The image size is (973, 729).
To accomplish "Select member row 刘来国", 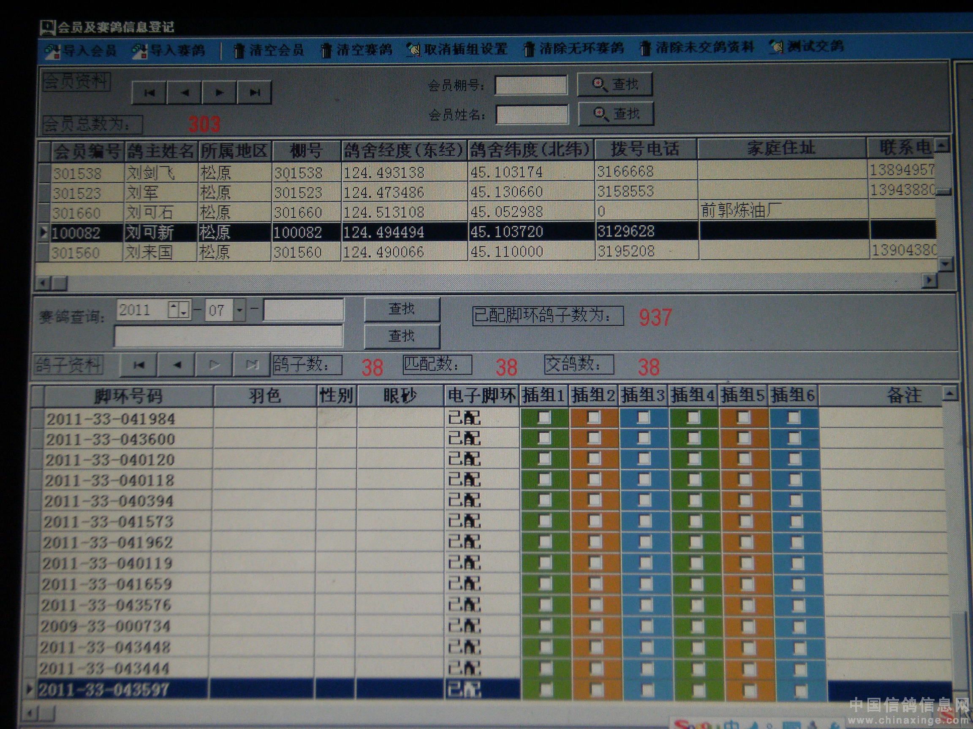I will pyautogui.click(x=149, y=252).
